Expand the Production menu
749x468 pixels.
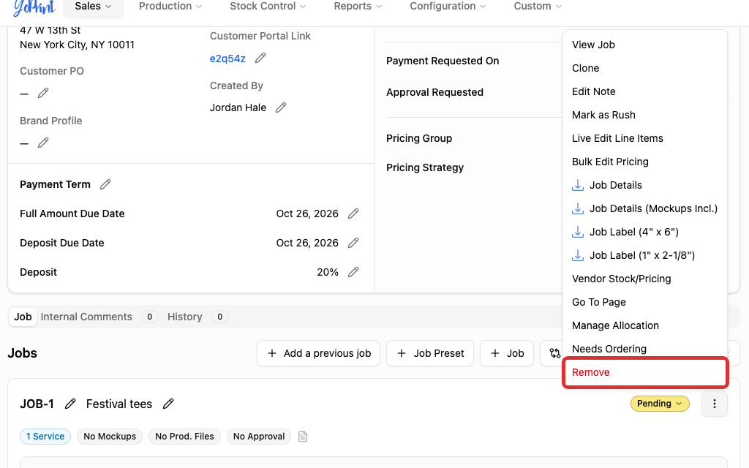point(170,6)
